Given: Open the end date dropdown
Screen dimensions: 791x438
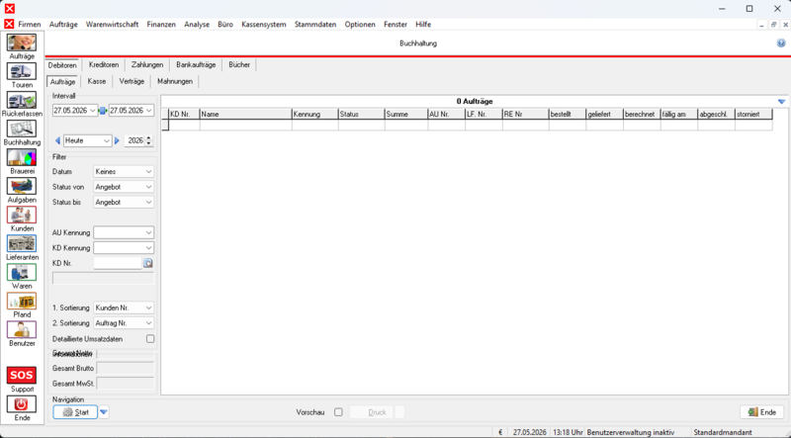Looking at the screenshot, I should point(149,111).
